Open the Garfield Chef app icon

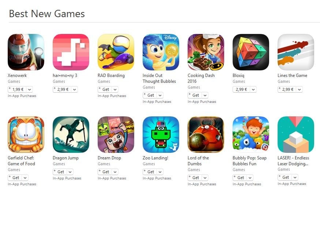(x=26, y=135)
